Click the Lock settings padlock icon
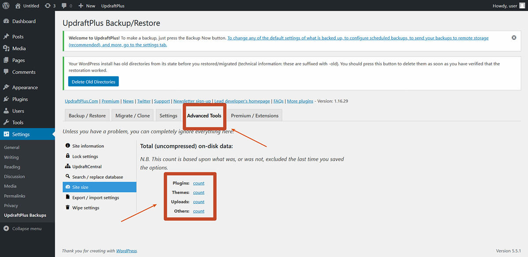Viewport: 528px width, 257px height. tap(68, 156)
